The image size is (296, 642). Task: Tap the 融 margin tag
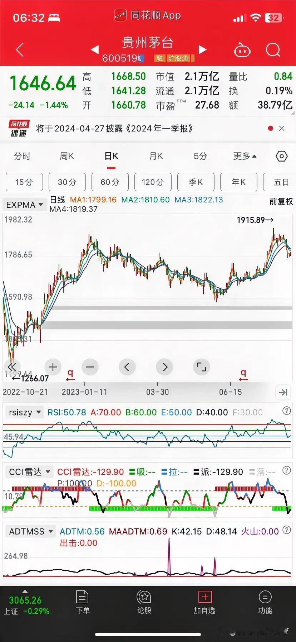(159, 58)
